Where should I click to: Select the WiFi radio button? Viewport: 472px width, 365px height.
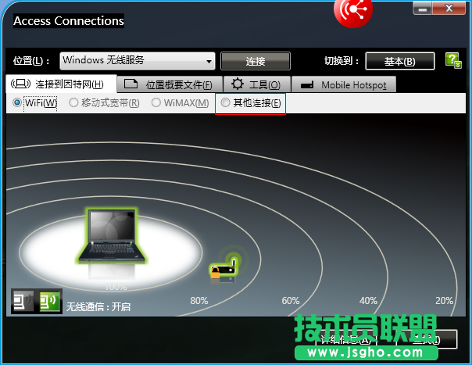click(x=18, y=102)
